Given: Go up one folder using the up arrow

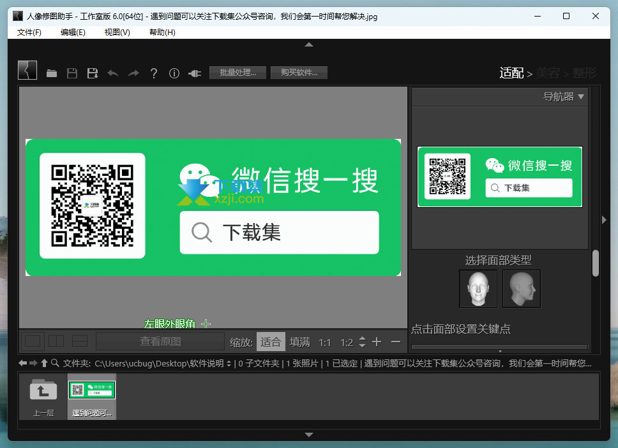Looking at the screenshot, I should click(44, 363).
